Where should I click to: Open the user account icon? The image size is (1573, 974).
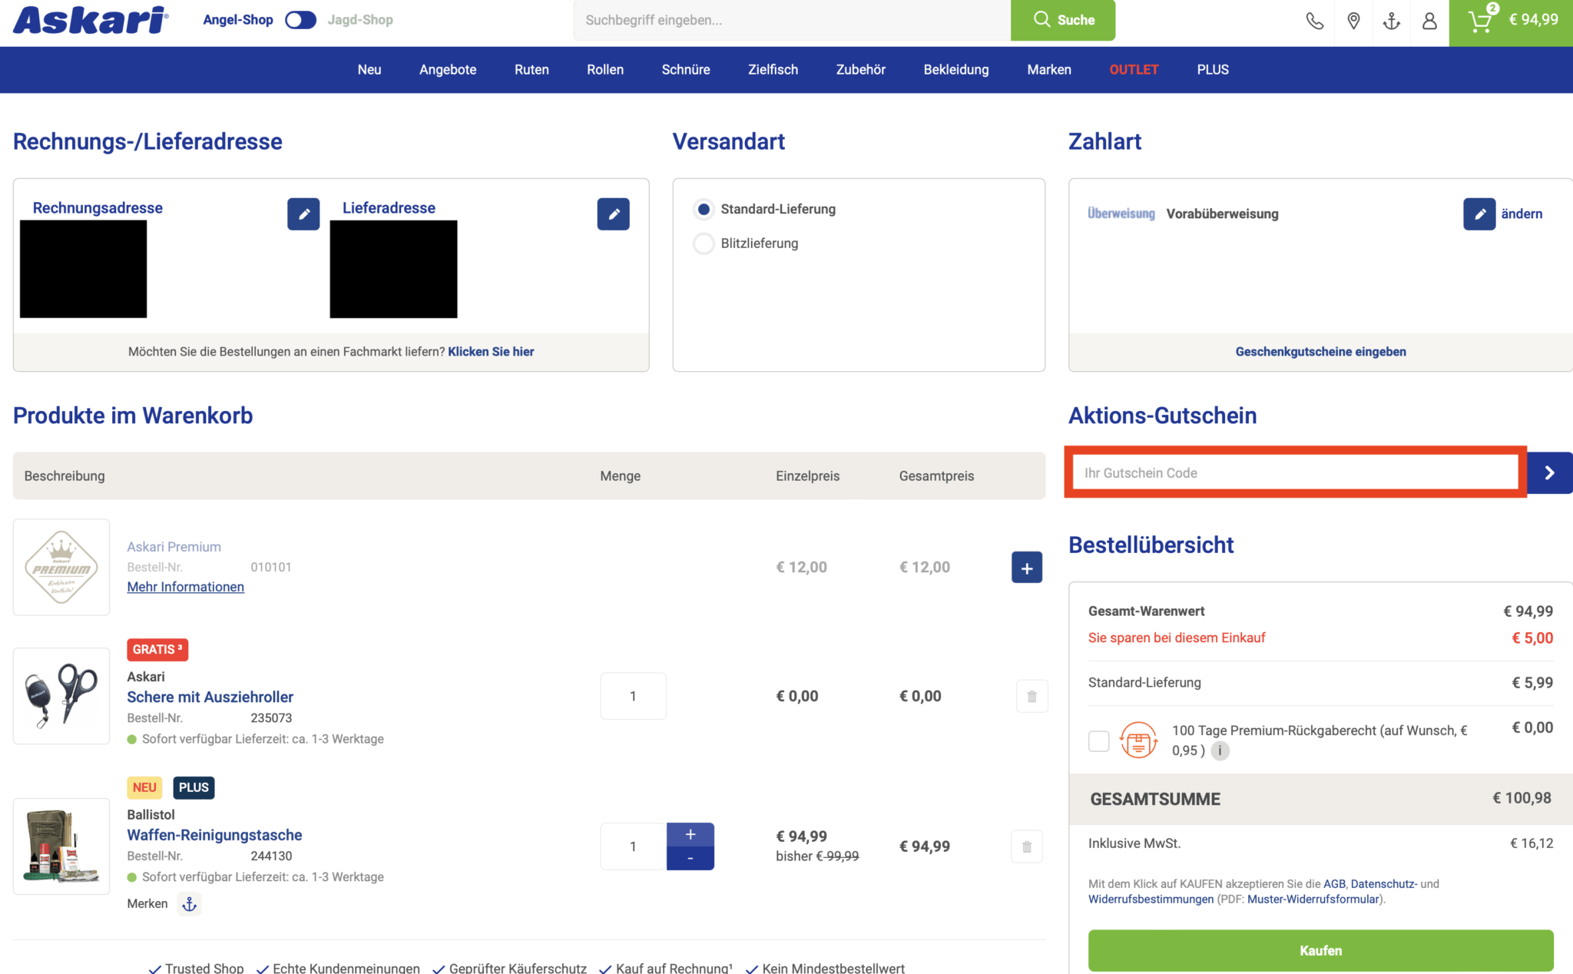[x=1429, y=21]
